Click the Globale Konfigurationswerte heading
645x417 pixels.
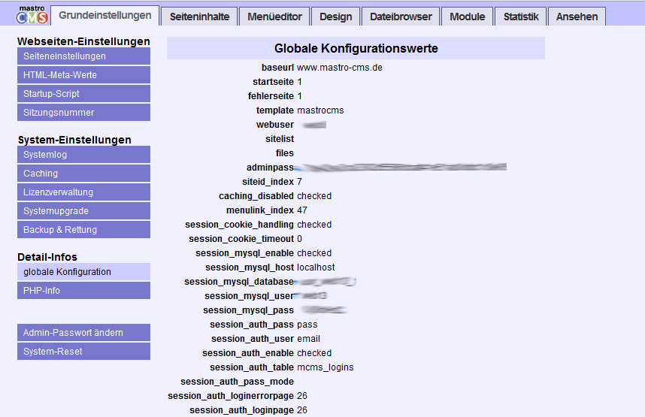(356, 48)
